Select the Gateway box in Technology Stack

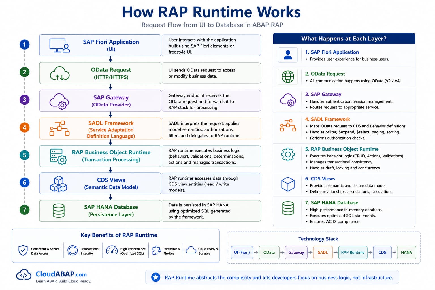[x=296, y=253]
